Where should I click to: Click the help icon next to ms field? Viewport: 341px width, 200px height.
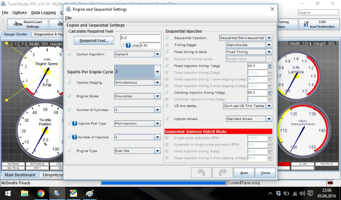click(128, 45)
